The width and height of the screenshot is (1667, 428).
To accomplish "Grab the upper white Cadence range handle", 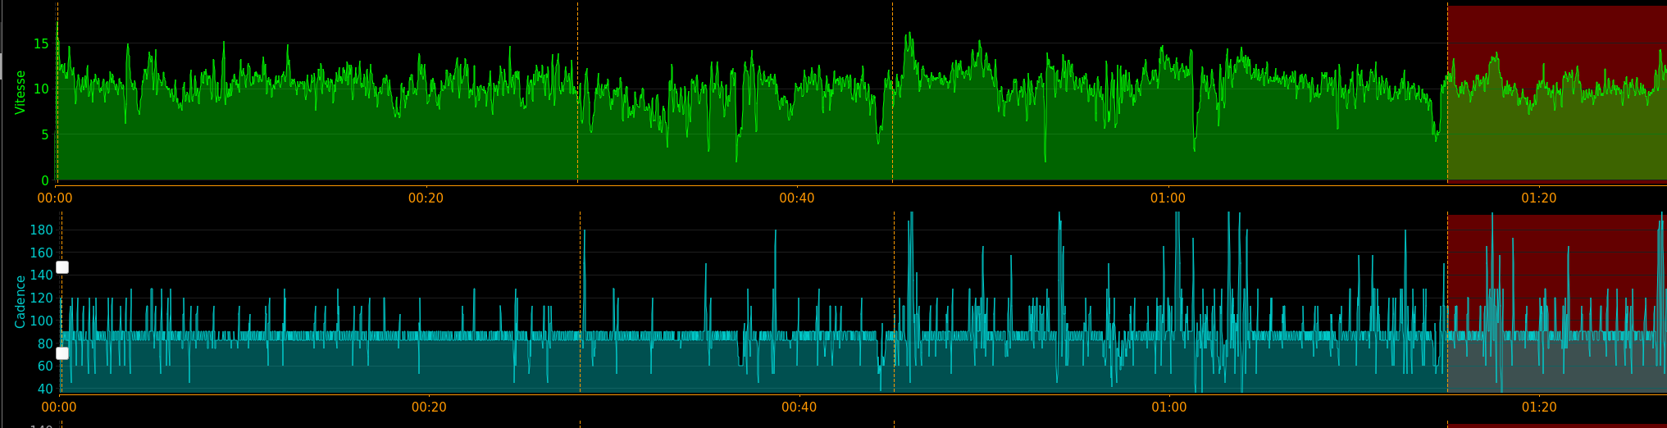I will pos(62,267).
